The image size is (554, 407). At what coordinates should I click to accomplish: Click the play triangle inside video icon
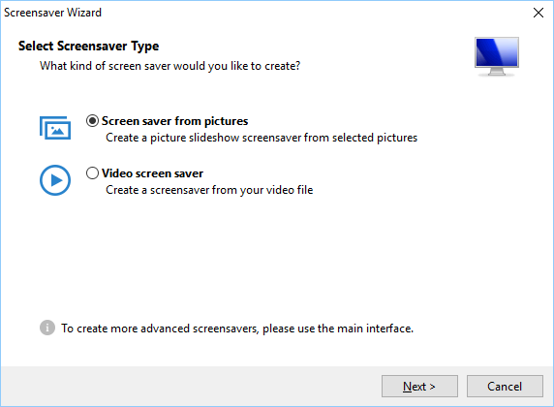click(x=56, y=180)
